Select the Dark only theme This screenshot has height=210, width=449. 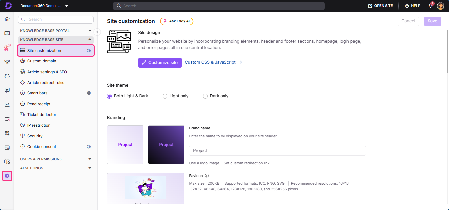[216, 96]
